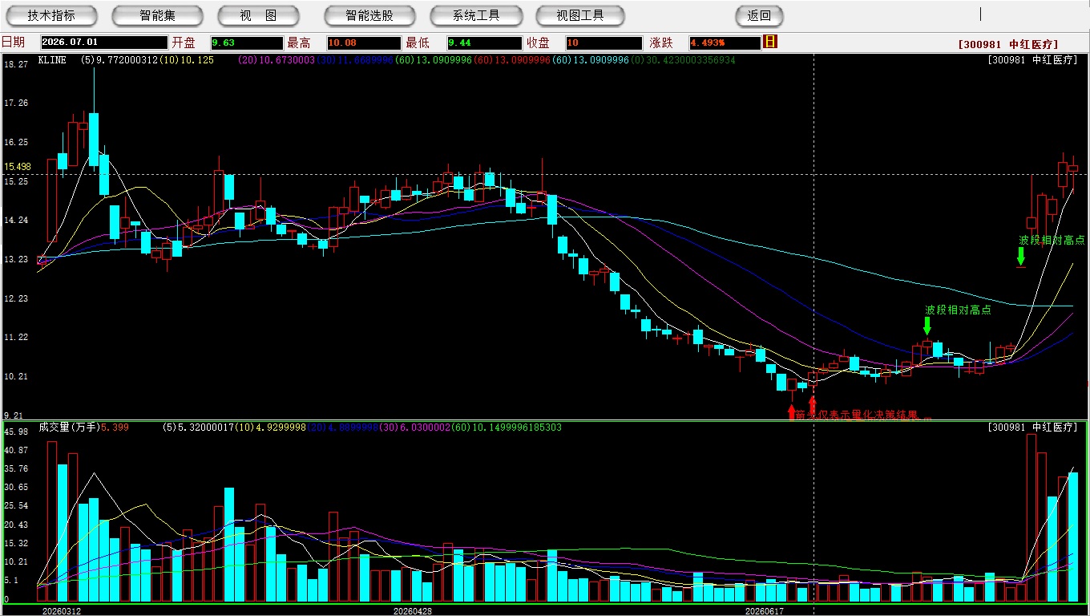This screenshot has height=616, width=1090.
Task: Click the upper 波段相对高点 annotation text
Action: pos(1052,240)
